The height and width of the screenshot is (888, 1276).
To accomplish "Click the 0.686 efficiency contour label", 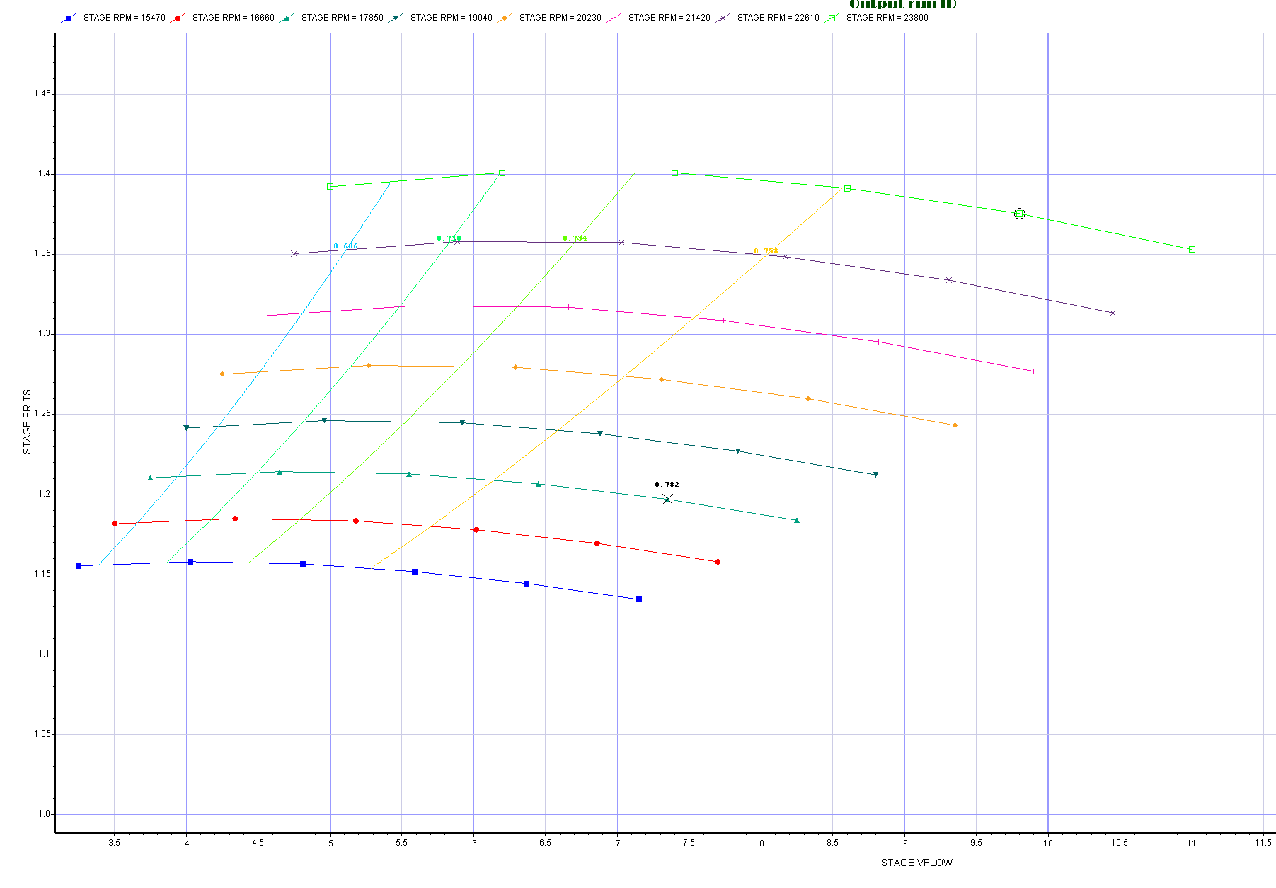I will (345, 246).
